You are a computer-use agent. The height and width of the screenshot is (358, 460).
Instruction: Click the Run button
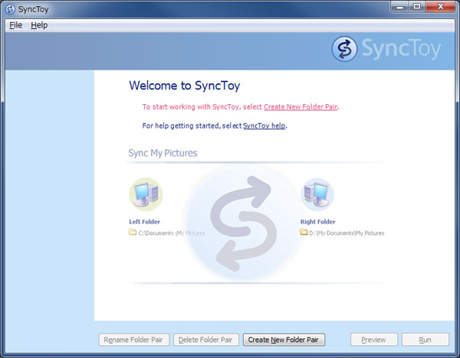(x=425, y=340)
